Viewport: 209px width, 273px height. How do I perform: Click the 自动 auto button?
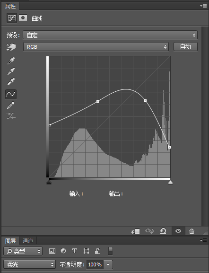[185, 47]
